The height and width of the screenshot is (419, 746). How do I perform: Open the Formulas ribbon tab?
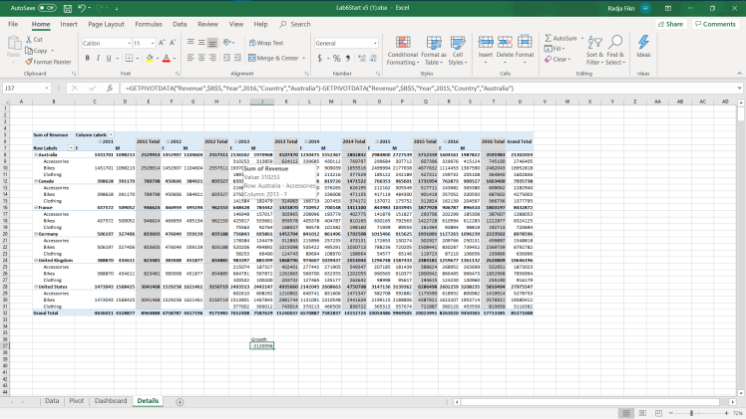149,23
